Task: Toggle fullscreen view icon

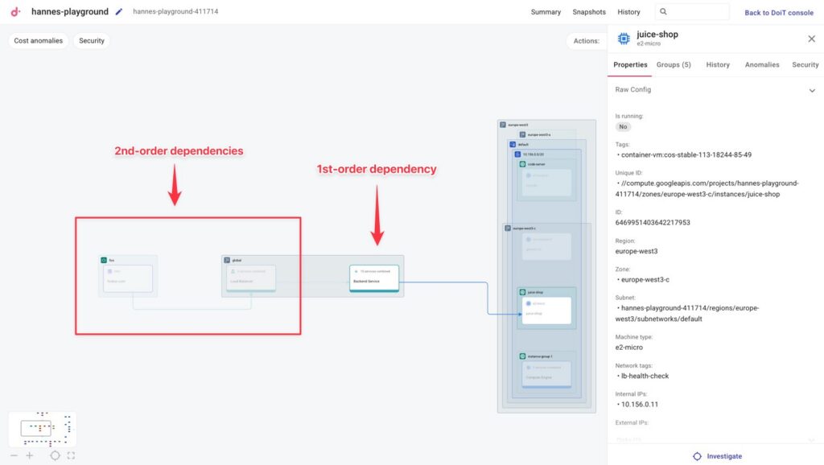Action: 71,455
